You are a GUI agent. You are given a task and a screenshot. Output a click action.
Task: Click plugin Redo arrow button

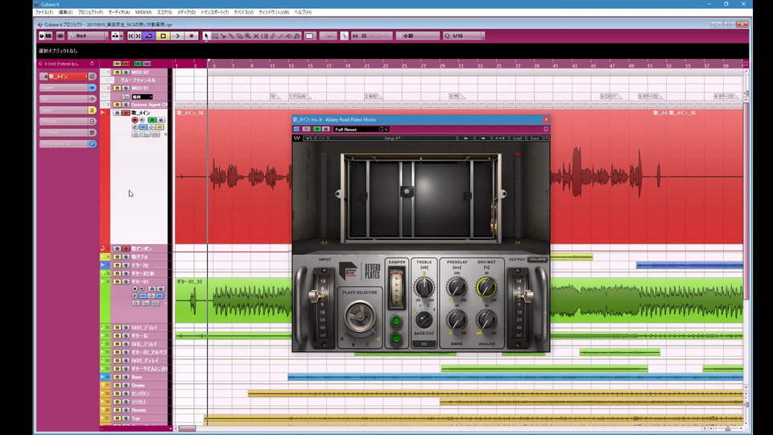(321, 139)
